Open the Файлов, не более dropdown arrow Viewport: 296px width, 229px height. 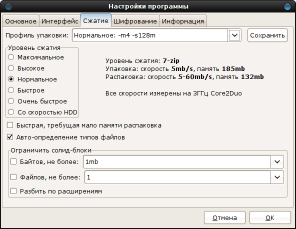277,177
